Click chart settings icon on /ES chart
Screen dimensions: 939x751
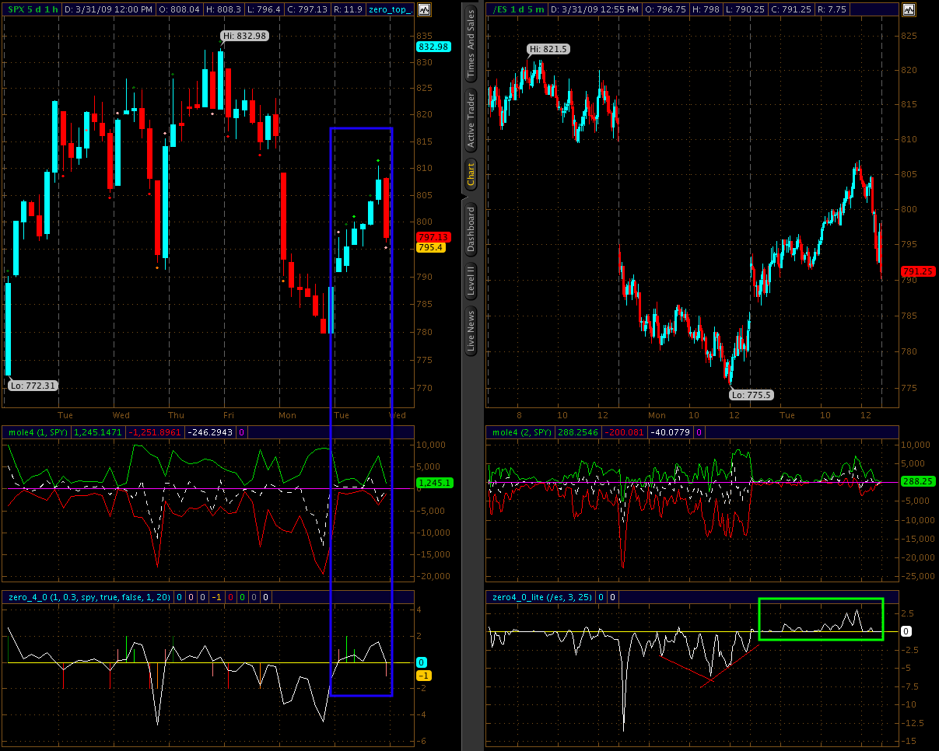tap(909, 10)
